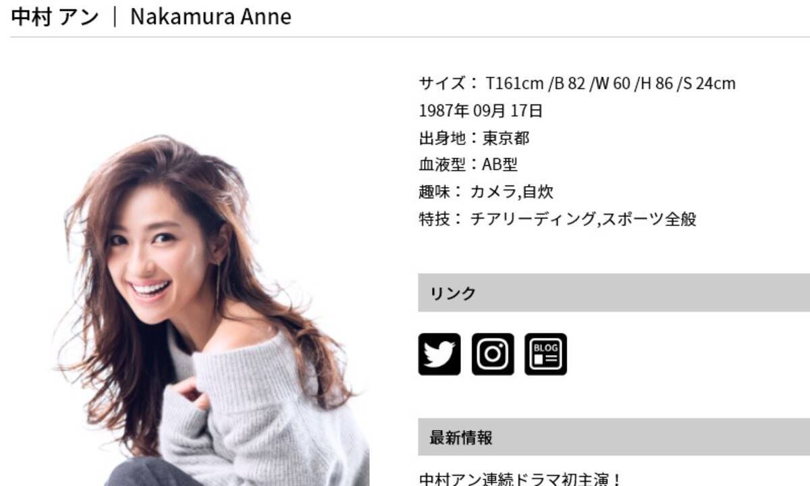Click the 出身地:東京都 line

(475, 138)
